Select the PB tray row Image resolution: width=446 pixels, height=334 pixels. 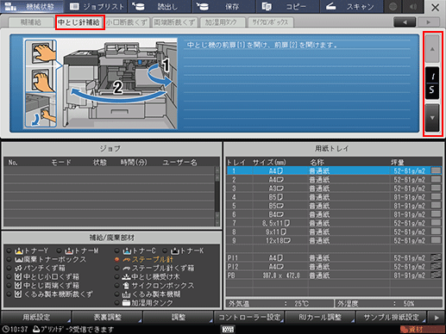(334, 275)
